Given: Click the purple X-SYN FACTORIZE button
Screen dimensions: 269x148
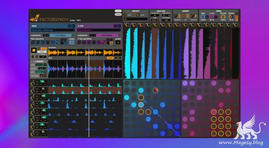Looking at the screenshot, I should tap(107, 35).
